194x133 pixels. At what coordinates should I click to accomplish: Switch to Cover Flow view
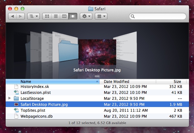click(73, 16)
